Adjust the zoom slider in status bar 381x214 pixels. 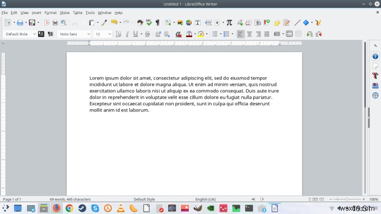(x=347, y=199)
